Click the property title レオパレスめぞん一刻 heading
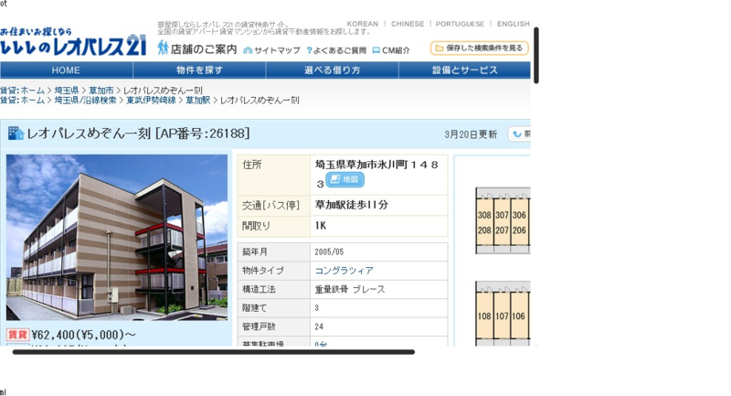731x396 pixels. tap(89, 134)
